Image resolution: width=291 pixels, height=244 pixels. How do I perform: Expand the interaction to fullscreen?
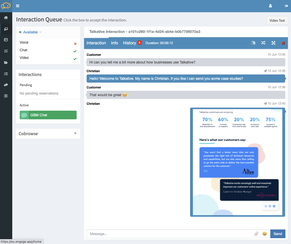(273, 43)
